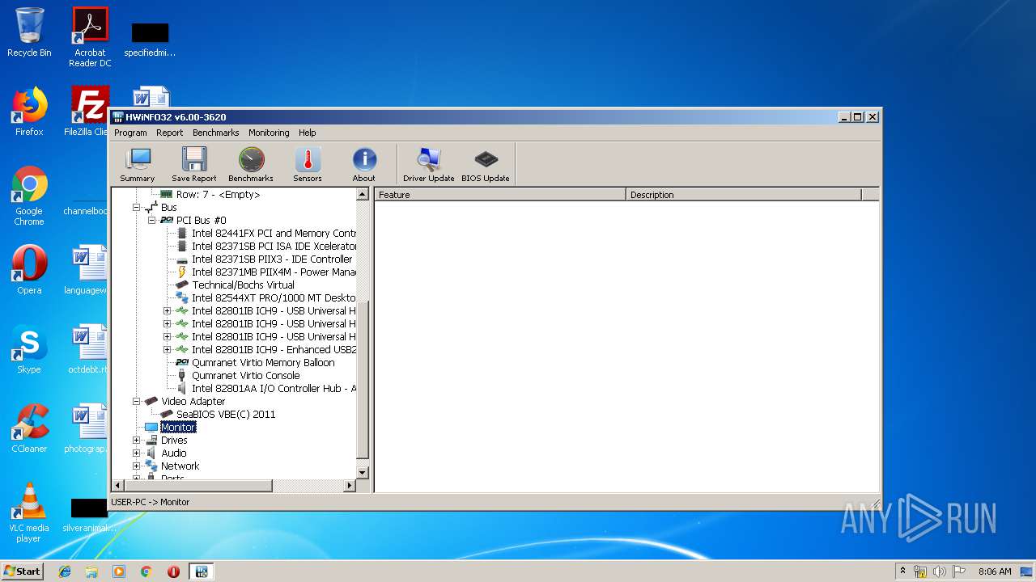Open Recycle Bin desktop icon

(29, 32)
